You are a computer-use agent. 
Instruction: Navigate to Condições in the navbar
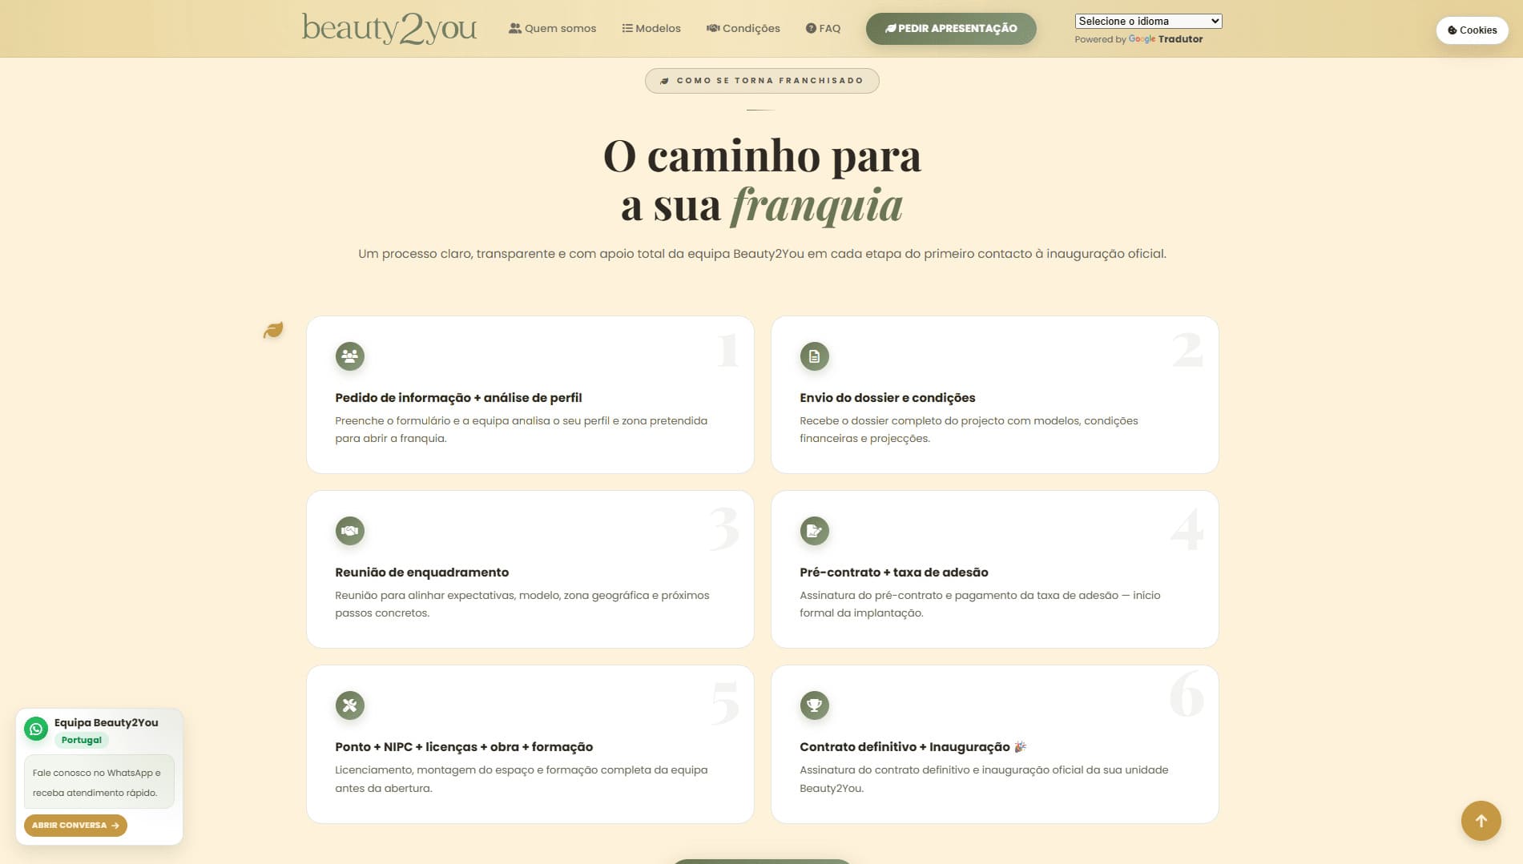pos(743,29)
